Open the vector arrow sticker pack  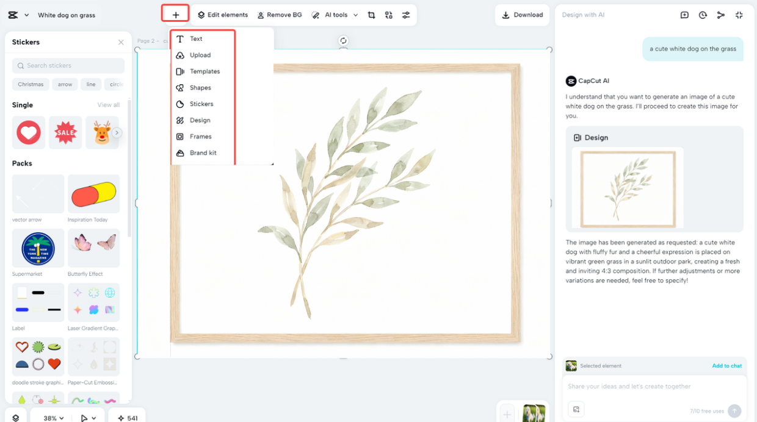point(38,194)
